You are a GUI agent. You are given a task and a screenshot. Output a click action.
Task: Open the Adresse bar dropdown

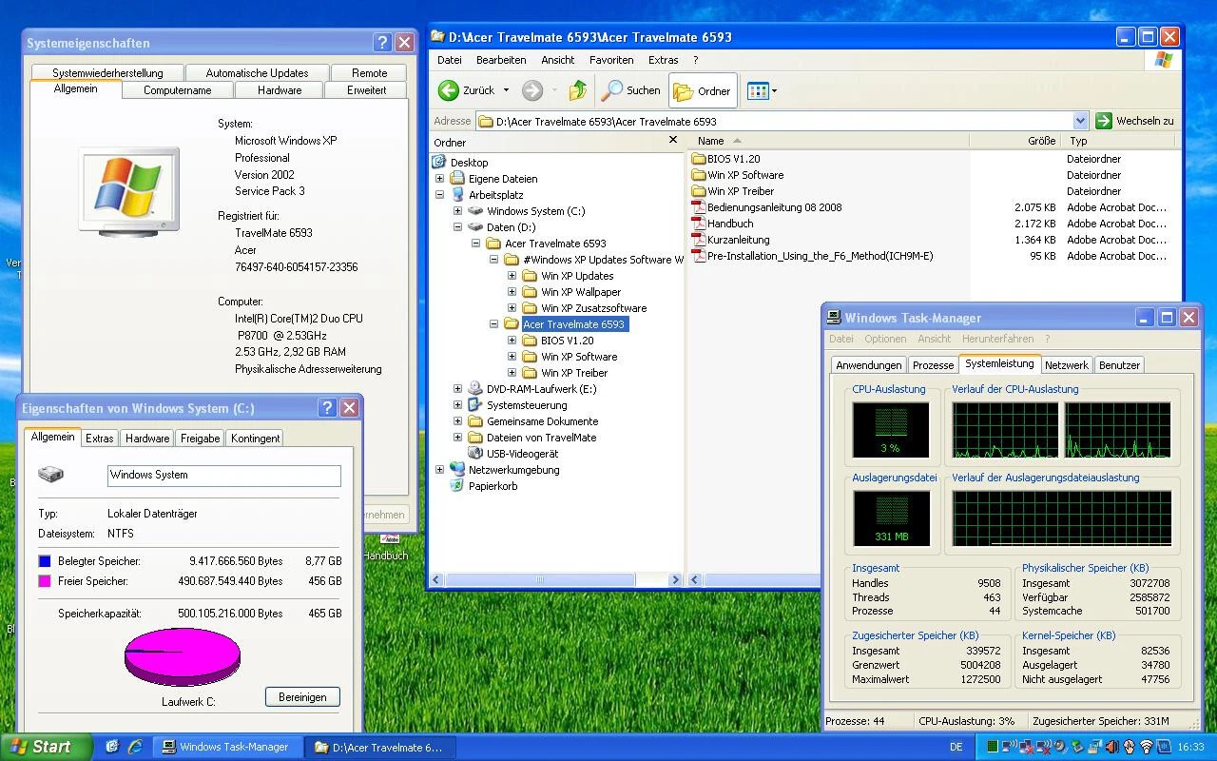click(1080, 121)
